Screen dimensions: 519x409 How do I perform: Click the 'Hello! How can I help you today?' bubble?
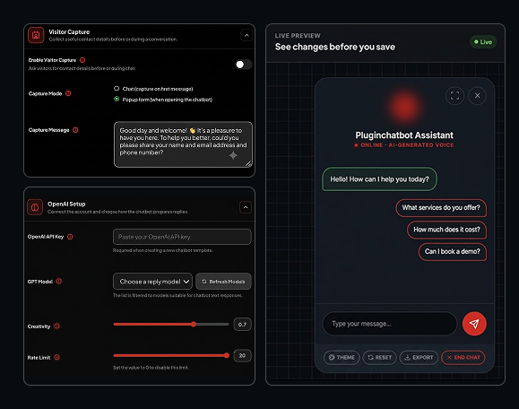click(379, 179)
